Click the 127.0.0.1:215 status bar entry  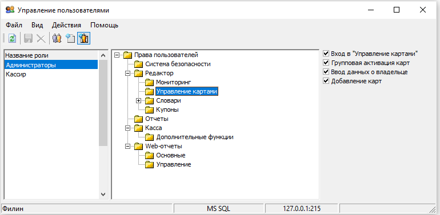tap(302, 209)
